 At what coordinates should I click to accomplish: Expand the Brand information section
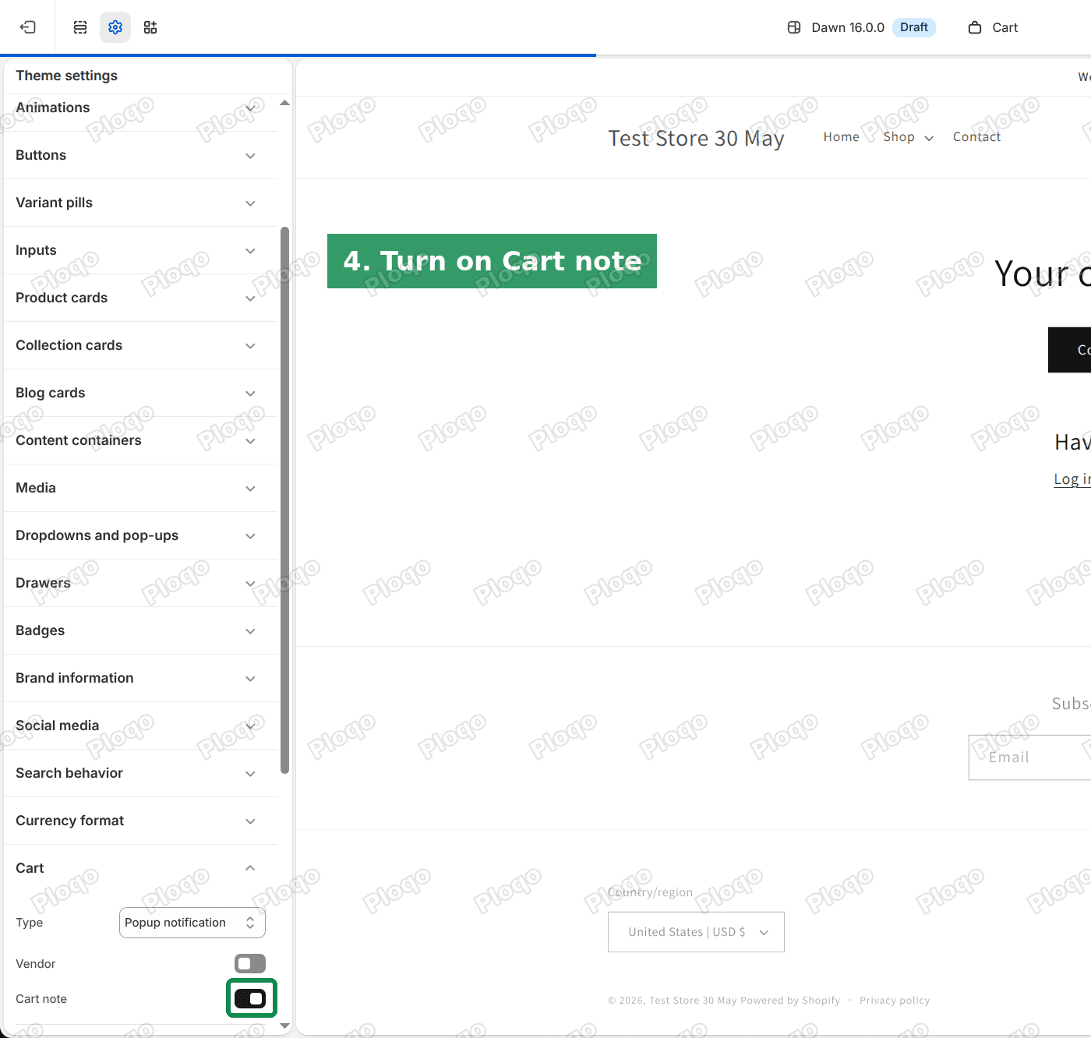coord(140,678)
